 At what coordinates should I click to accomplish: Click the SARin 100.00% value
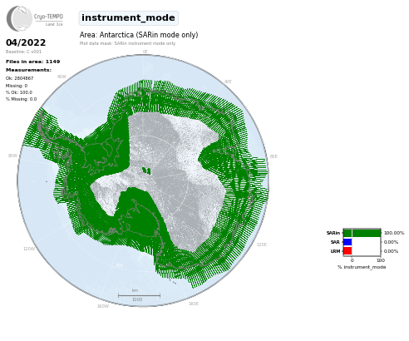[x=394, y=233]
